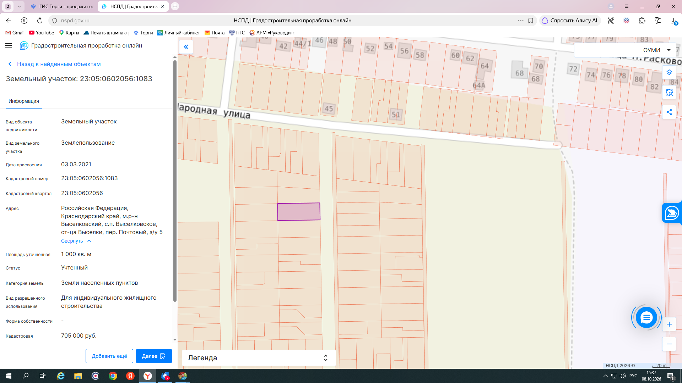
Task: Click the Далее button
Action: pyautogui.click(x=154, y=356)
